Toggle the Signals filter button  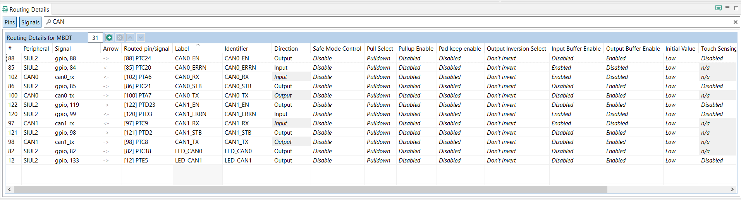30,22
